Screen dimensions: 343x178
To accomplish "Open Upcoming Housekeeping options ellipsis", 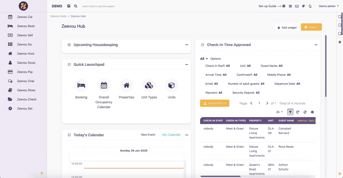I will click(187, 44).
